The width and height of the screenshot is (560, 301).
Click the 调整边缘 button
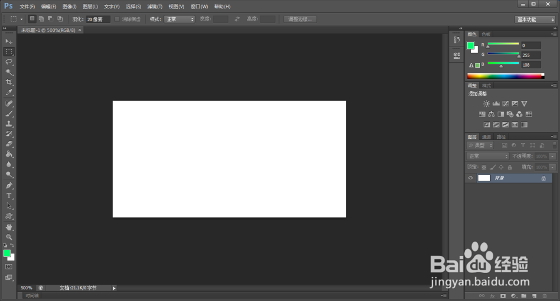(x=300, y=19)
